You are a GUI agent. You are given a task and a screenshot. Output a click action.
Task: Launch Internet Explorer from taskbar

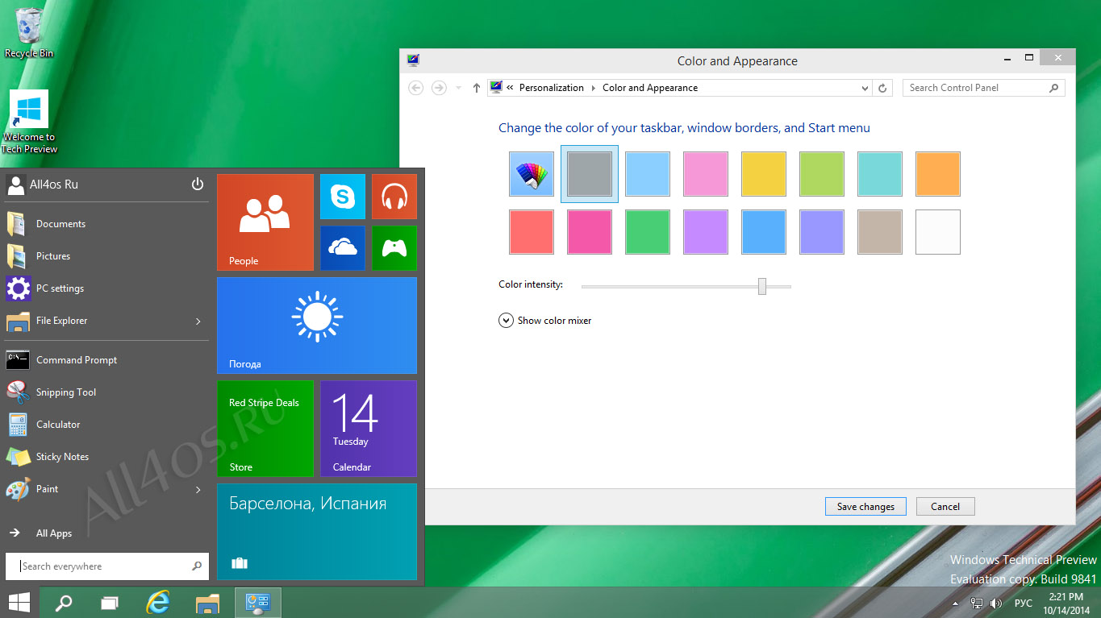(x=158, y=603)
